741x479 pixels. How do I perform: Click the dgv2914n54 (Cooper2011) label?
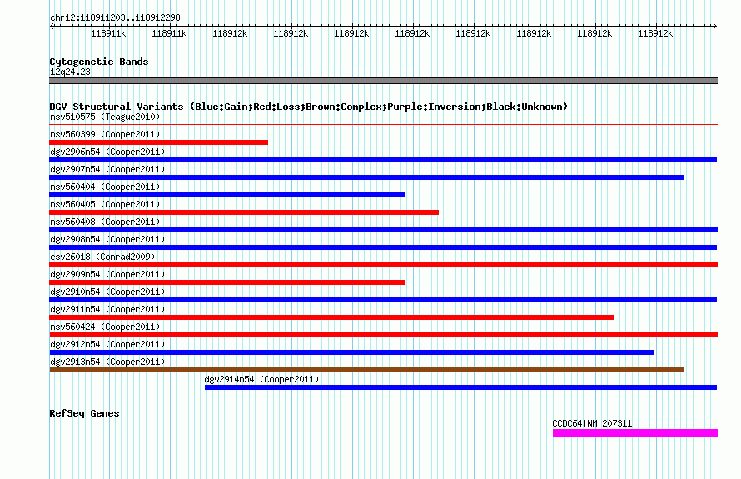(261, 379)
